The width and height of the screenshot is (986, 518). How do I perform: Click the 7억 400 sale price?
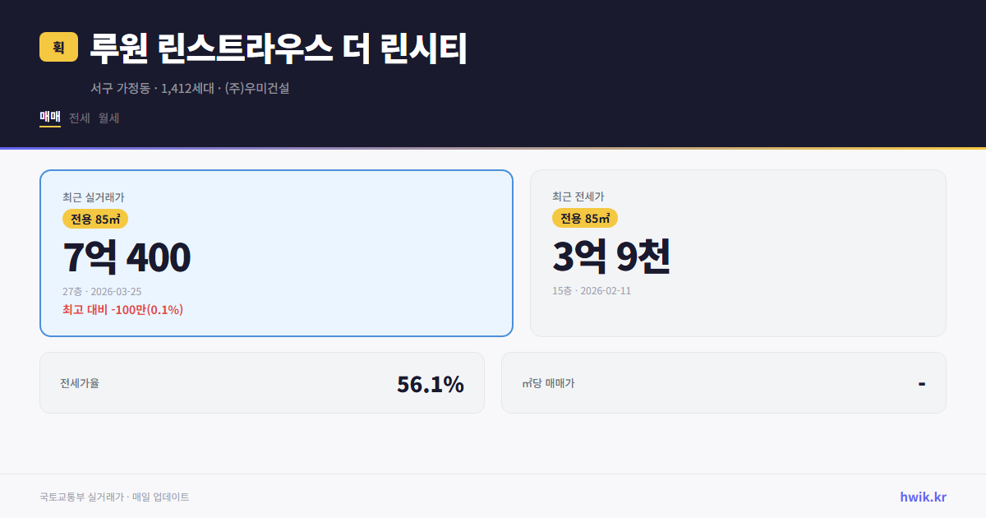tap(127, 257)
